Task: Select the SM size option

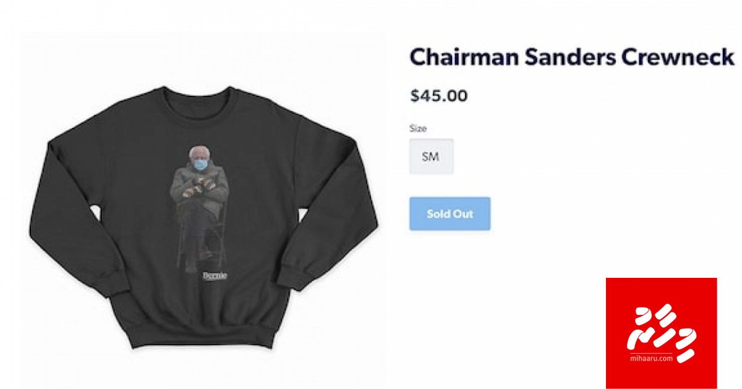Action: point(431,156)
